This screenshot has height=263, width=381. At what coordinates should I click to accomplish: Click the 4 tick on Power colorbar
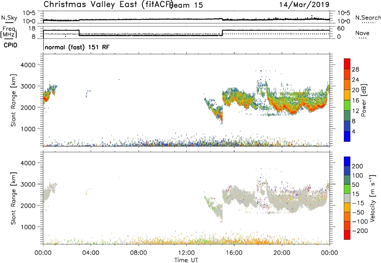point(353,131)
